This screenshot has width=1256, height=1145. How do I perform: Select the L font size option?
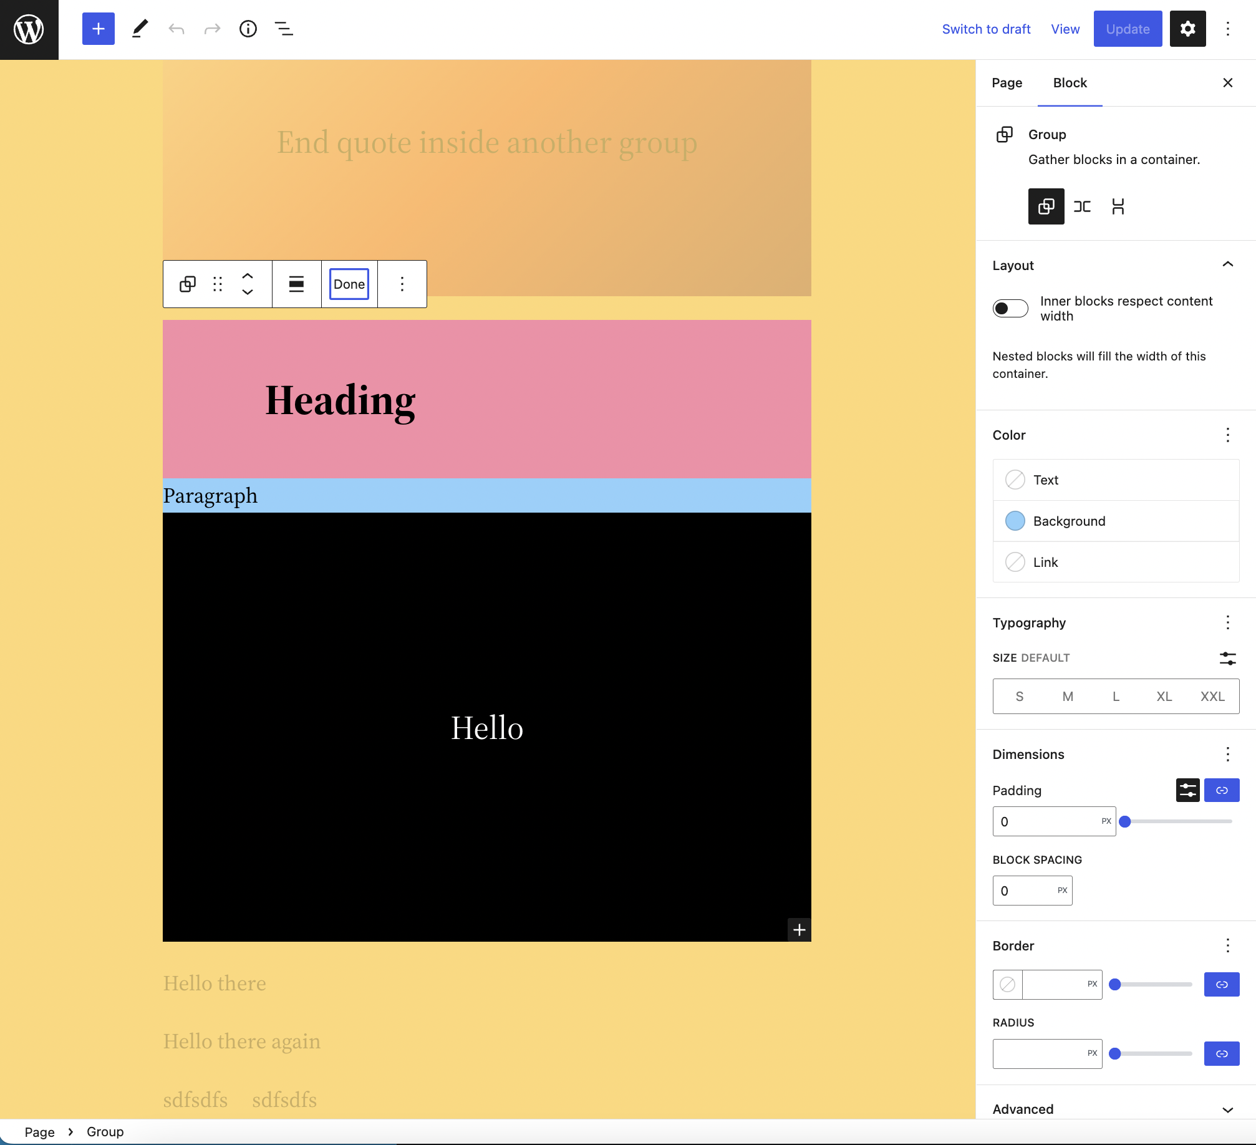coord(1115,696)
